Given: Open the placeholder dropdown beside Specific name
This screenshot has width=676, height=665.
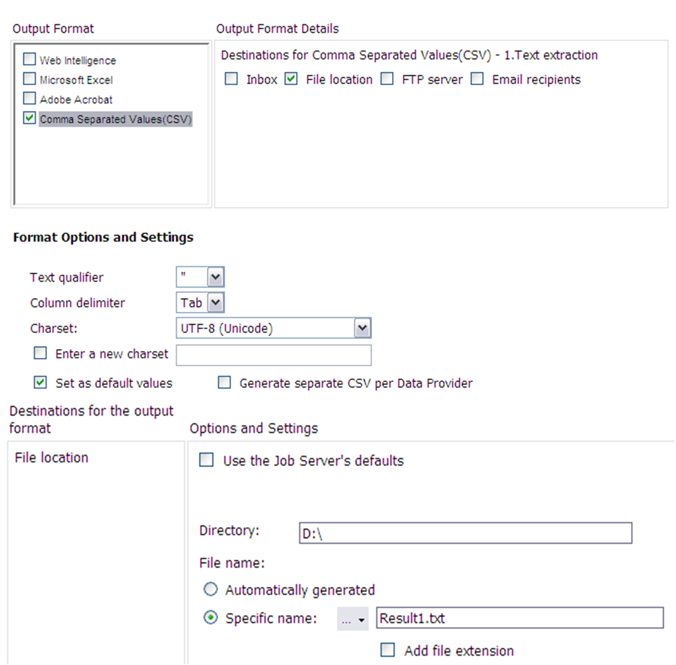Looking at the screenshot, I should (353, 618).
